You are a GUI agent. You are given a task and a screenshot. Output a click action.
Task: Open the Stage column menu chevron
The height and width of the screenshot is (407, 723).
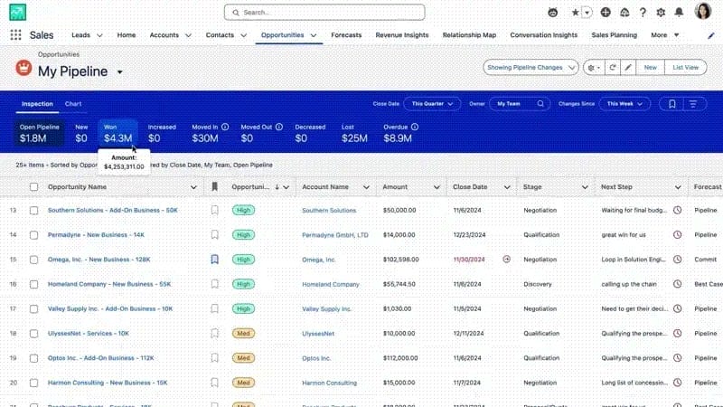[x=585, y=187]
